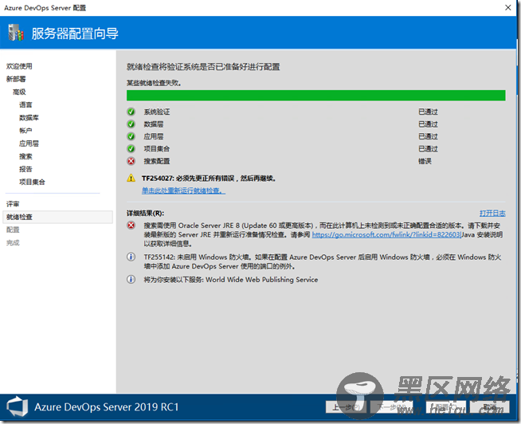This screenshot has width=521, height=424.
Task: Go to the 项目集合 step in the sidebar
Action: pyautogui.click(x=32, y=182)
